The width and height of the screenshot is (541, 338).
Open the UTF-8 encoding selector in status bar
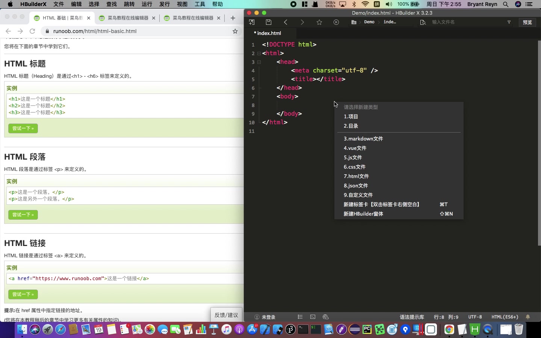point(475,317)
